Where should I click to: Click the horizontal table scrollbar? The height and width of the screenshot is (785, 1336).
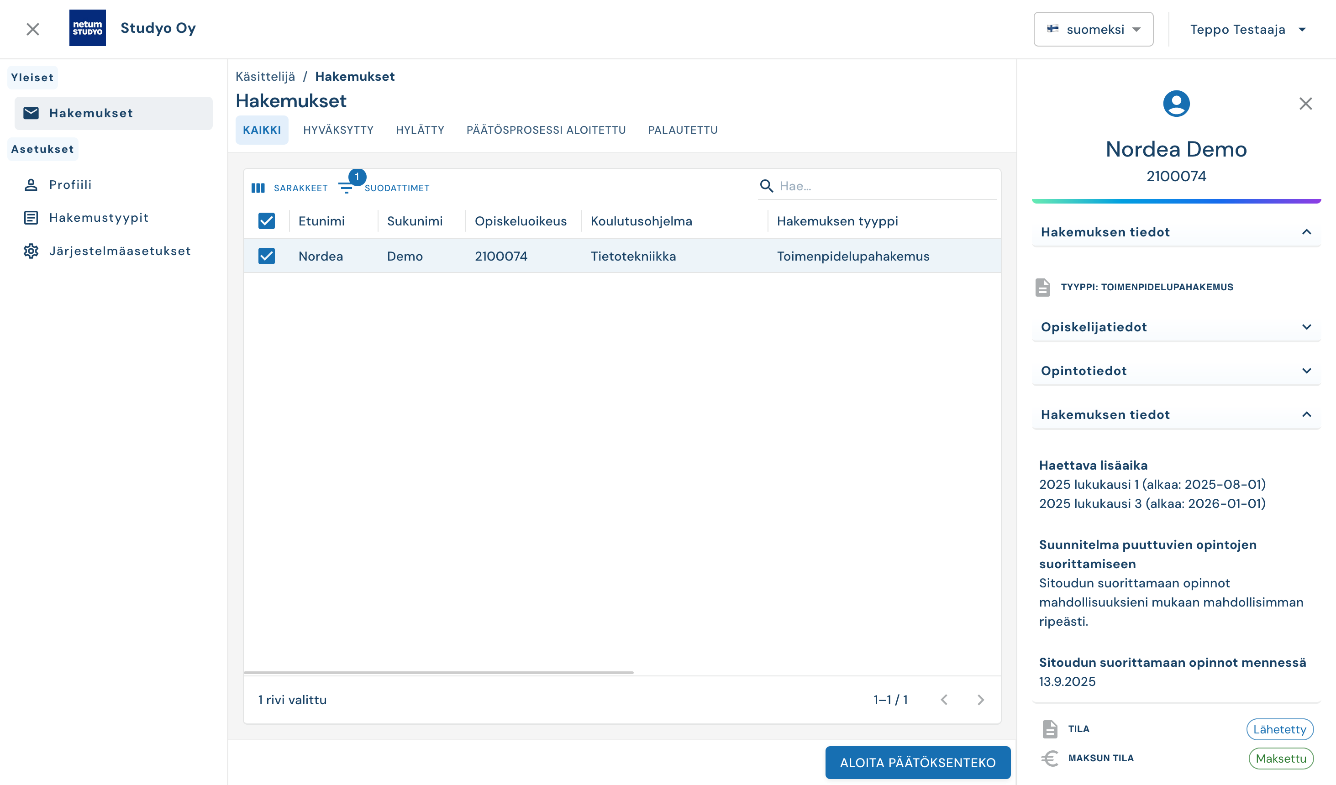438,673
